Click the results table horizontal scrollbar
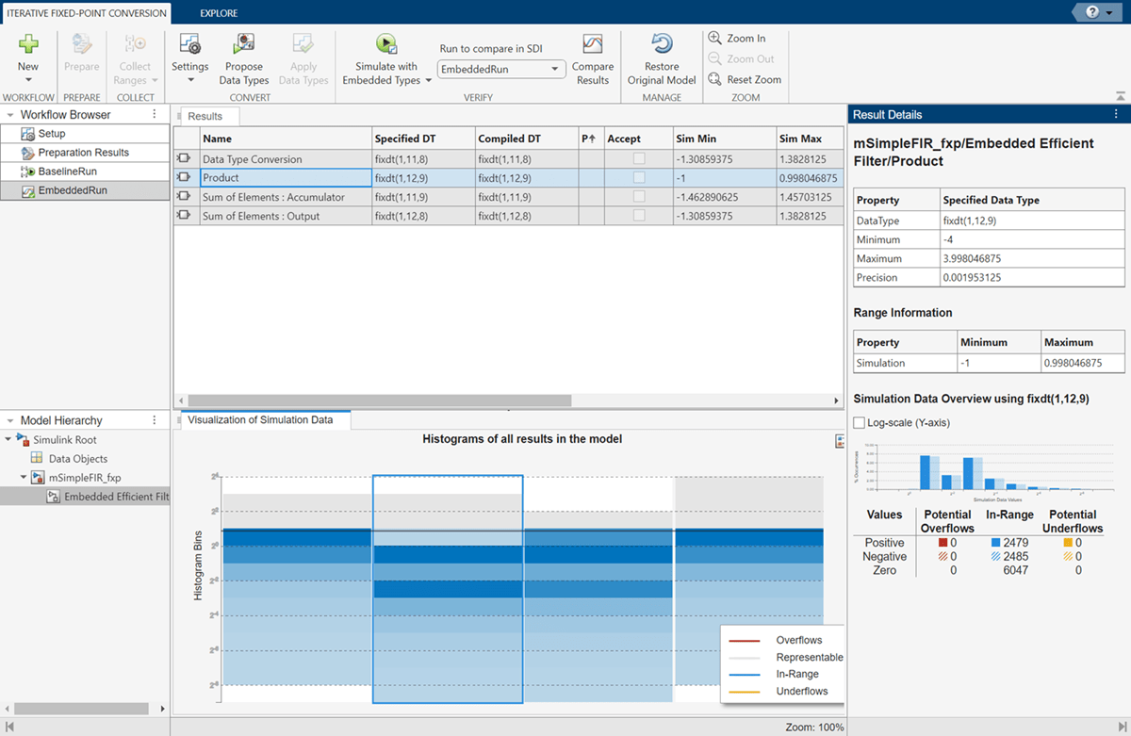The width and height of the screenshot is (1131, 736). click(x=377, y=401)
